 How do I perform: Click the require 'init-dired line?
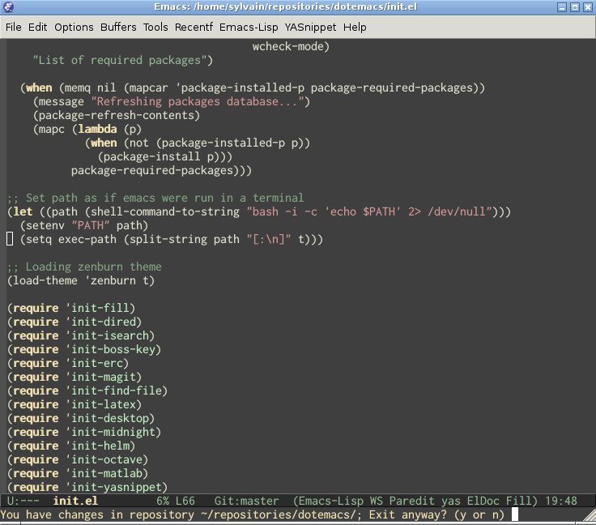pos(74,322)
